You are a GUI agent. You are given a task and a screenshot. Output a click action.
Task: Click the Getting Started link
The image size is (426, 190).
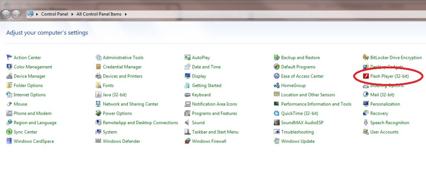pyautogui.click(x=206, y=85)
